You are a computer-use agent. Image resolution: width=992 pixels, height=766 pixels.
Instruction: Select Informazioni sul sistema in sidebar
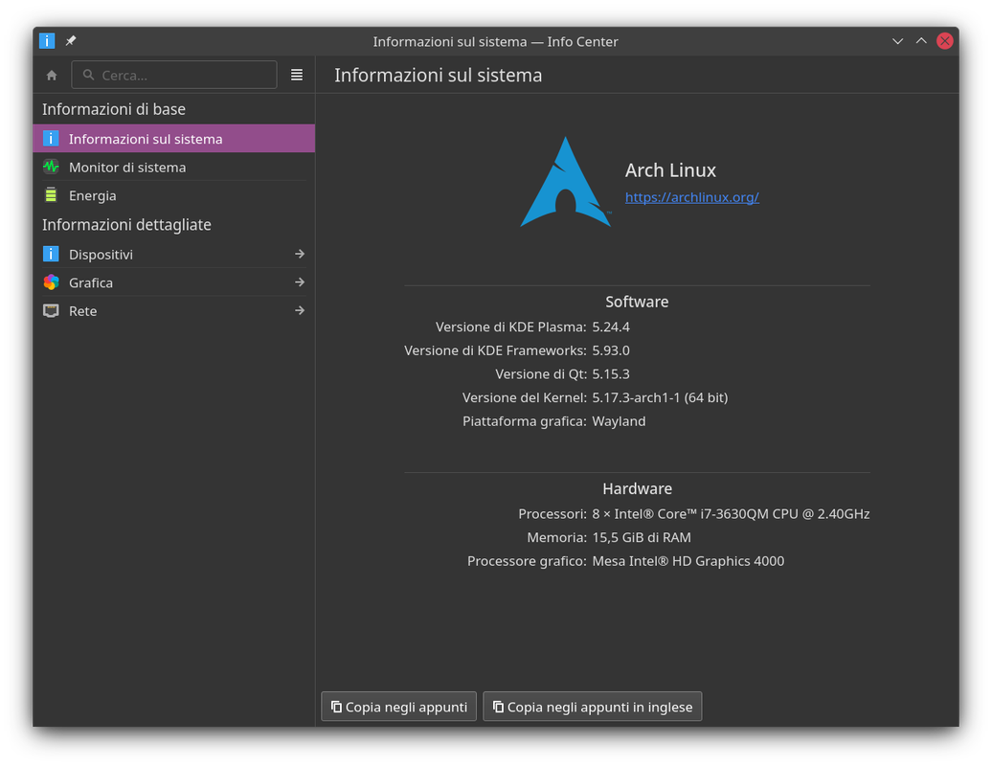[174, 139]
